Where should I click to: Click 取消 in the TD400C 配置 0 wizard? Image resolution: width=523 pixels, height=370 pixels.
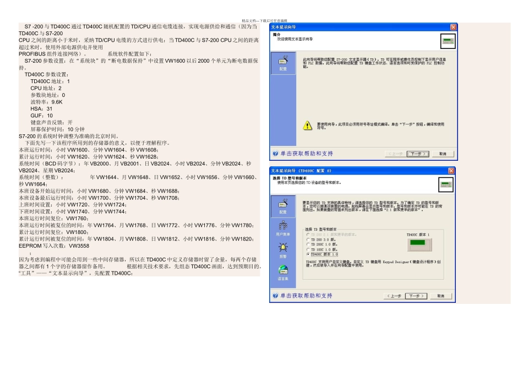pyautogui.click(x=441, y=296)
